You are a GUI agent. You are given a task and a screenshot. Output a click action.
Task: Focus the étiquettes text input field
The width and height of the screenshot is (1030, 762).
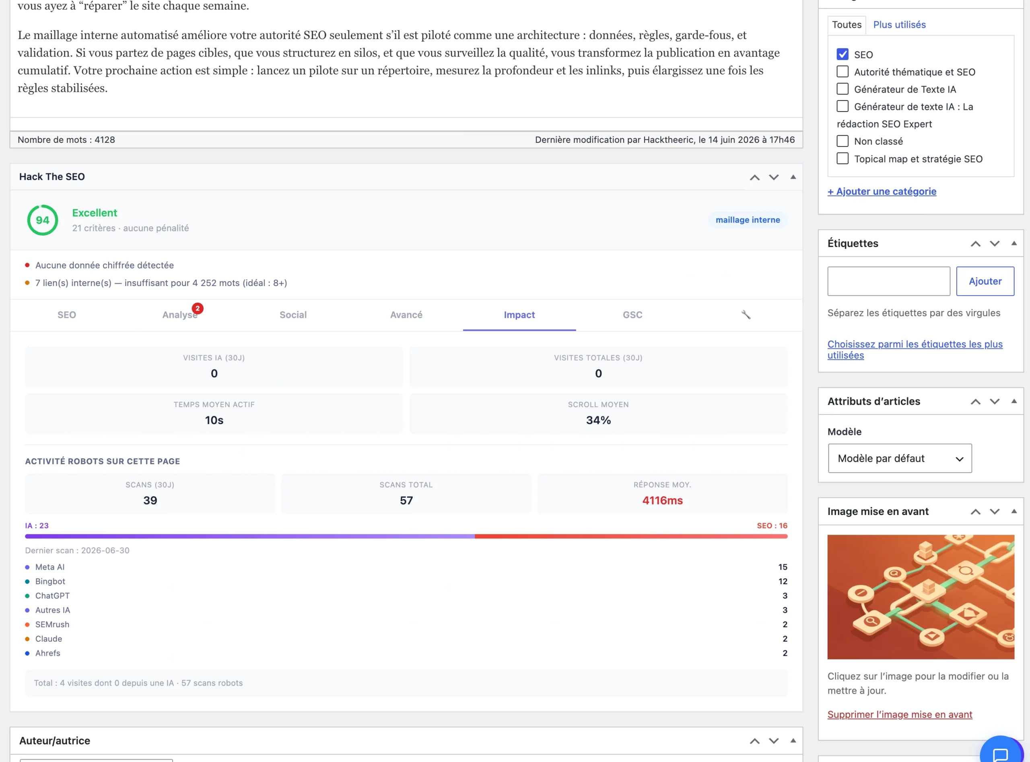click(x=888, y=281)
